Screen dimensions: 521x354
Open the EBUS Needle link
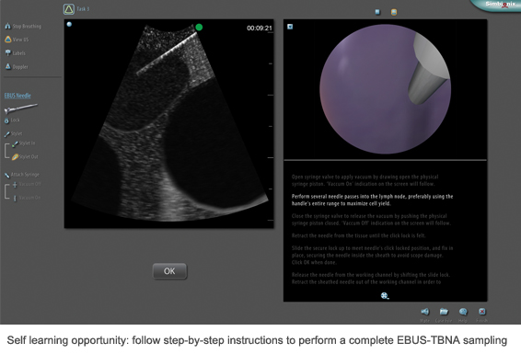pyautogui.click(x=17, y=96)
